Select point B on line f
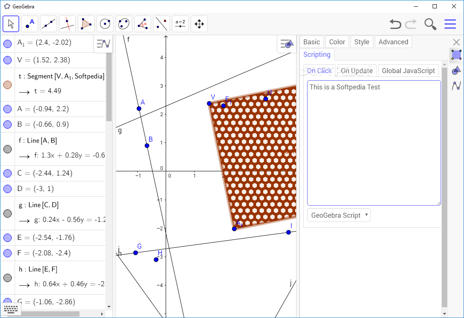This screenshot has width=464, height=318. [x=147, y=146]
